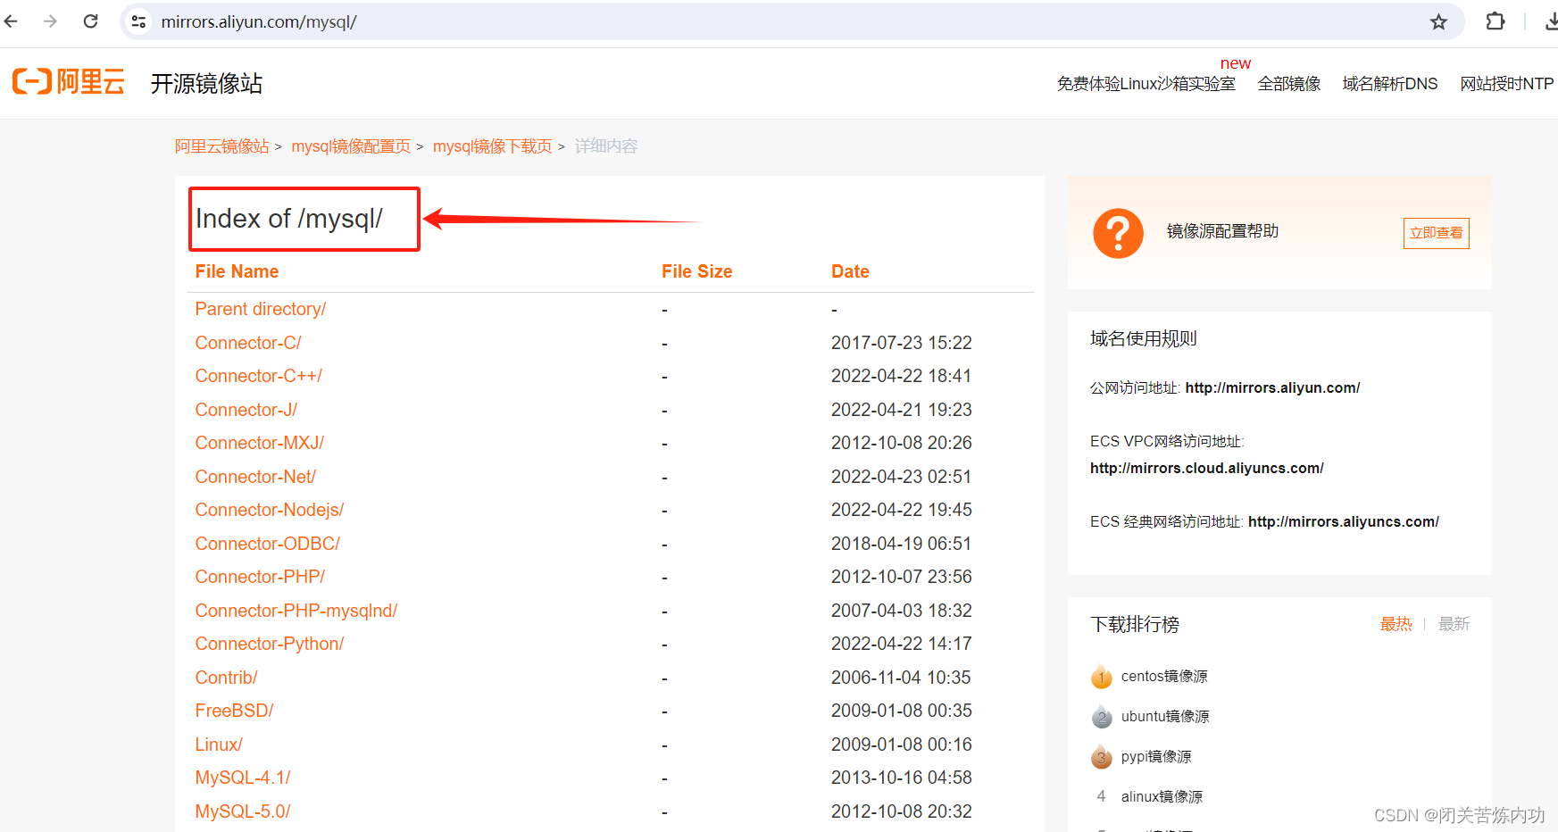Click date 2017-07-23 15:22
This screenshot has height=832, width=1558.
tap(902, 343)
